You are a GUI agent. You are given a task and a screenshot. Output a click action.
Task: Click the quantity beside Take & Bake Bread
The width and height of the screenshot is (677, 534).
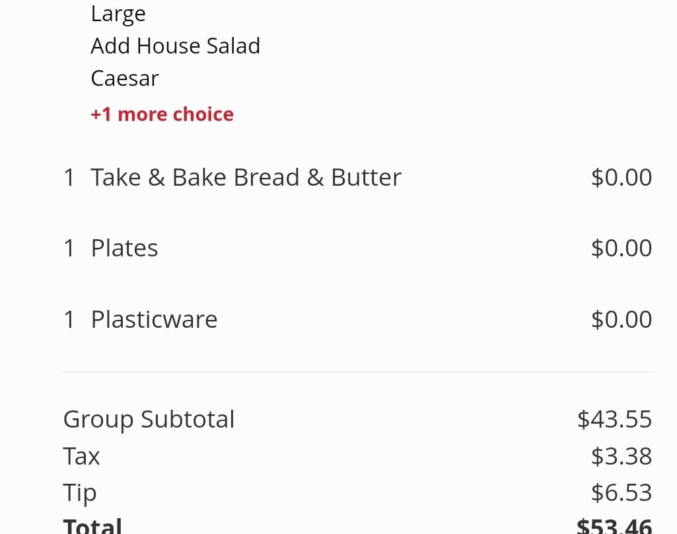click(69, 178)
